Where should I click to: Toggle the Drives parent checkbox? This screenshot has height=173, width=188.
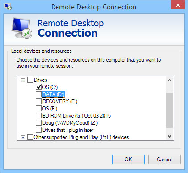tap(30, 80)
